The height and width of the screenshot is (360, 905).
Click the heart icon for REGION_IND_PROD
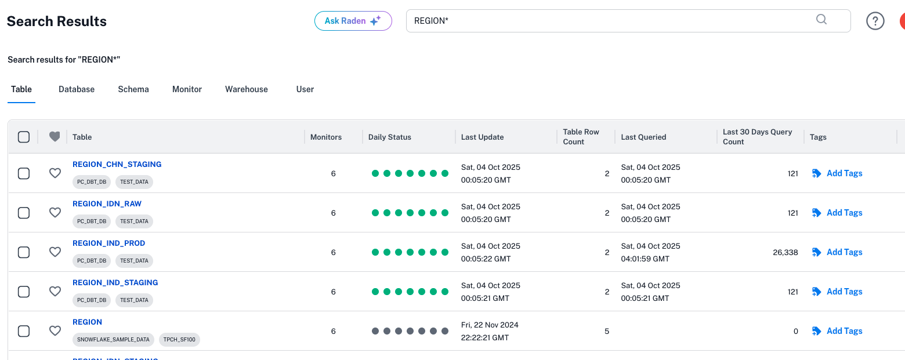[x=55, y=252]
